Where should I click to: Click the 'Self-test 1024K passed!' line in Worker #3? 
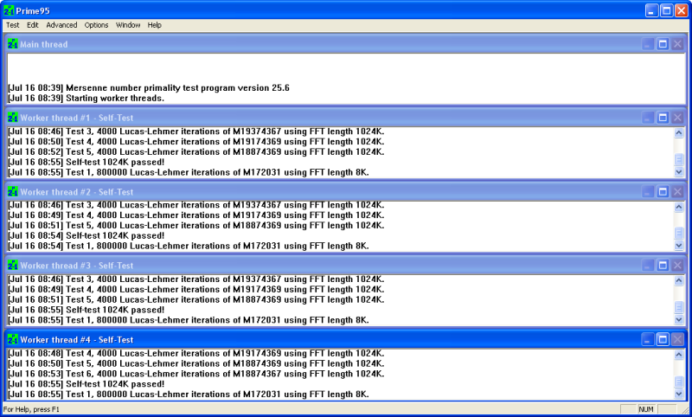click(x=86, y=310)
